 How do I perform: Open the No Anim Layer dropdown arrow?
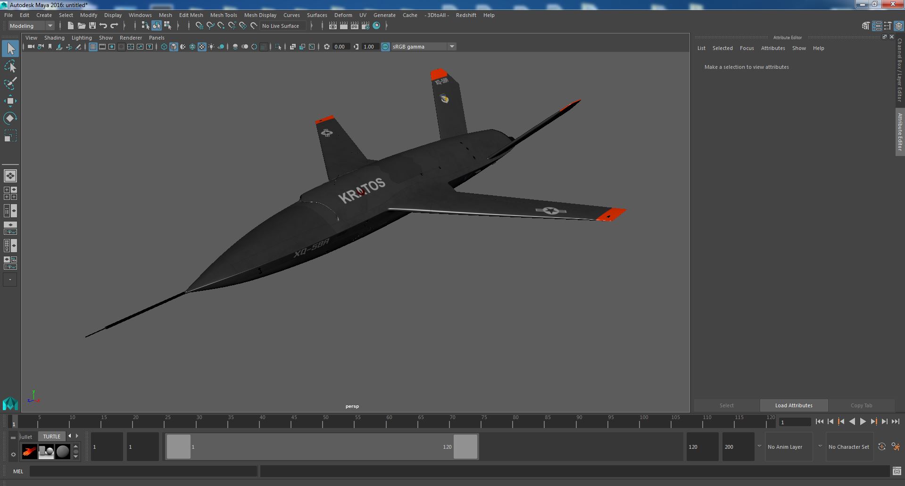click(759, 446)
